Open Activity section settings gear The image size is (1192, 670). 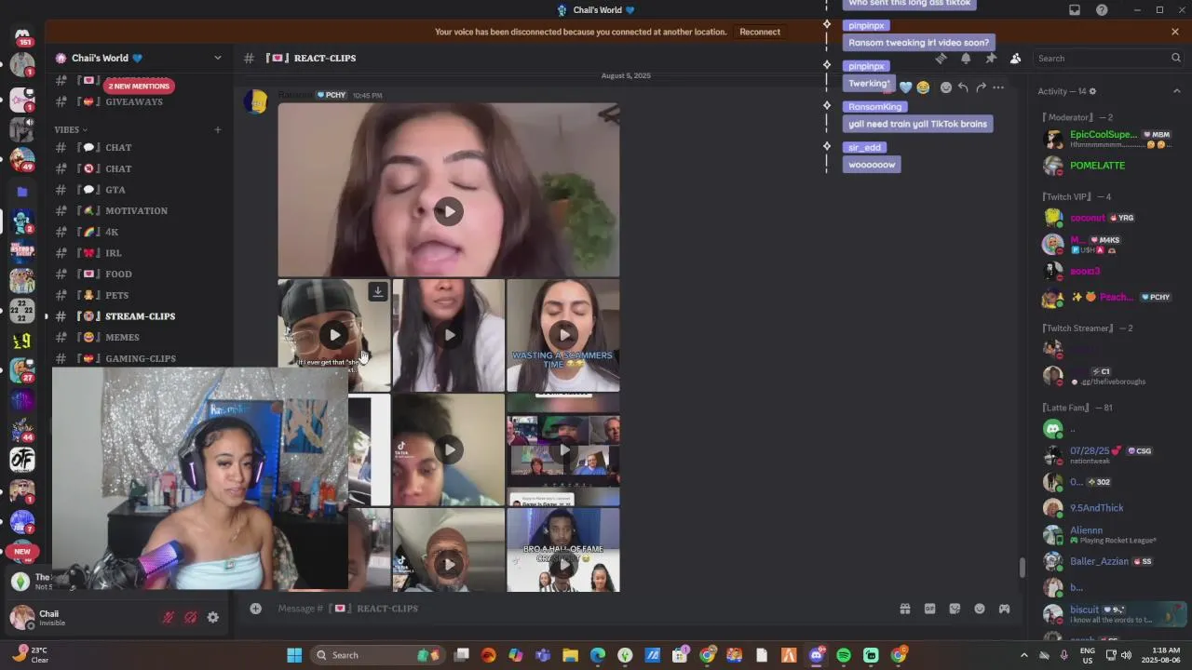1092,91
